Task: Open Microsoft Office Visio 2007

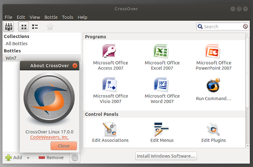Action: [110, 90]
